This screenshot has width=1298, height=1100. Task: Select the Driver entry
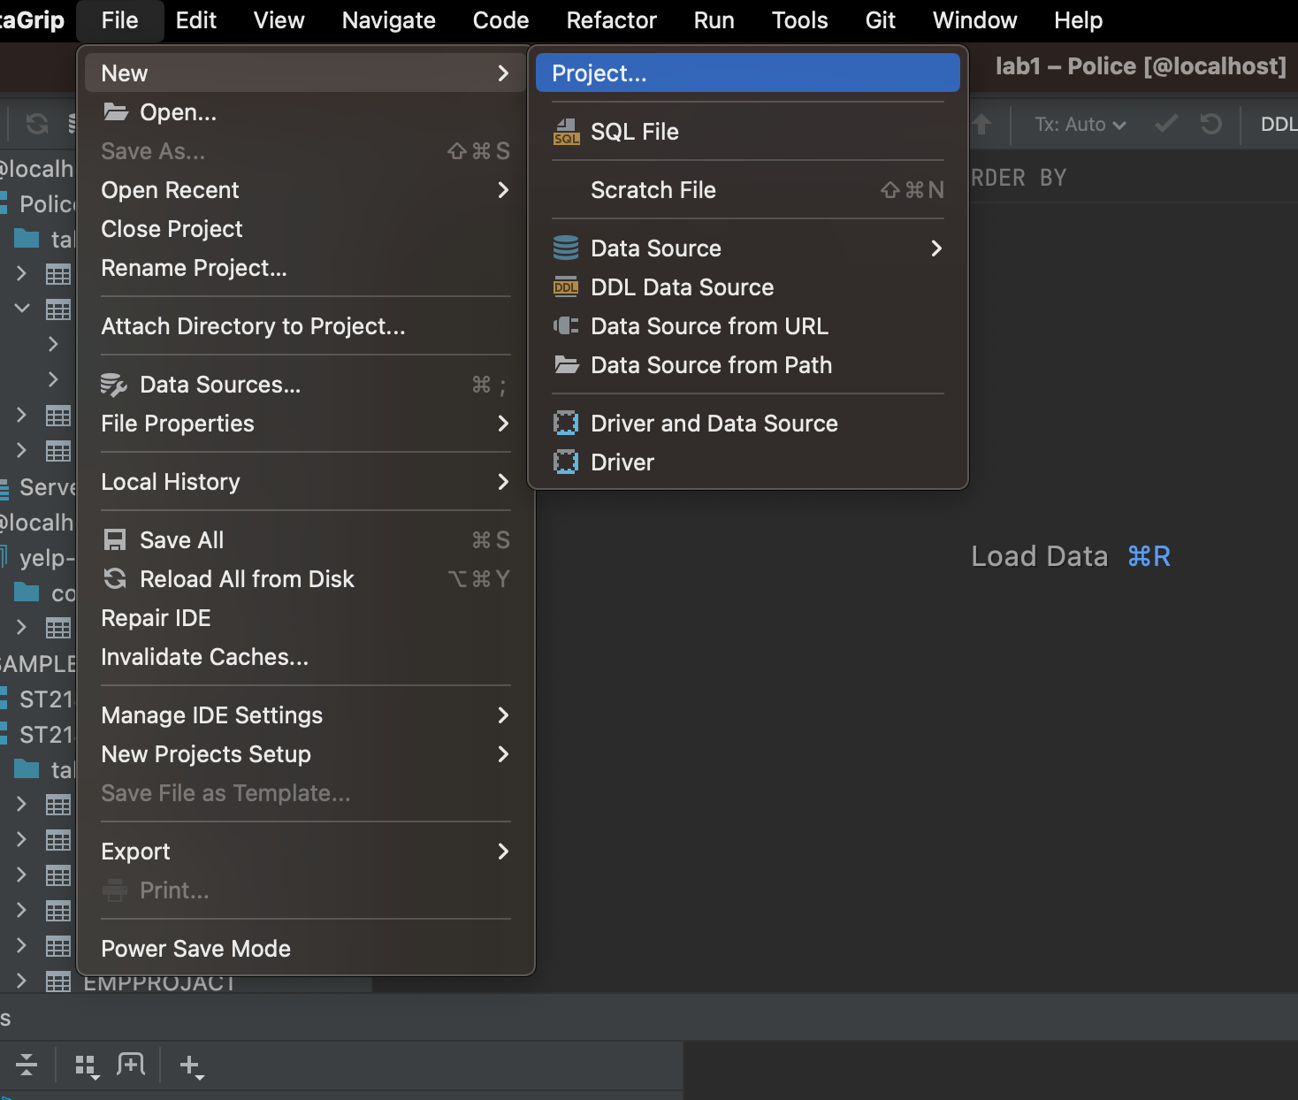pyautogui.click(x=748, y=462)
